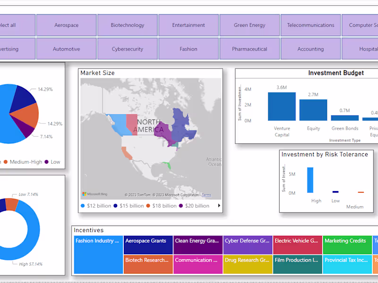378x283 pixels.
Task: Click the Cyber Defense Grants treemap tile
Action: click(248, 245)
